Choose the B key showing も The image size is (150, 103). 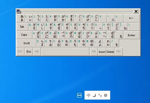(73, 43)
